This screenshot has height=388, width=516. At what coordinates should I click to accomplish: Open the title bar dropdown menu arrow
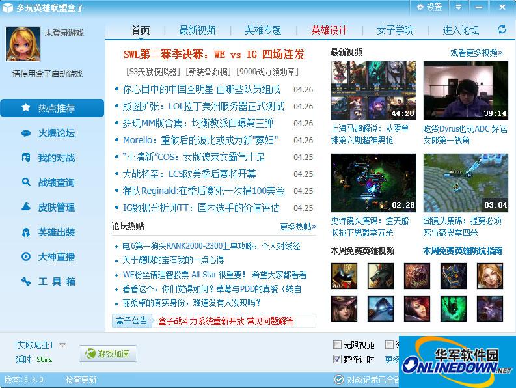coord(458,7)
